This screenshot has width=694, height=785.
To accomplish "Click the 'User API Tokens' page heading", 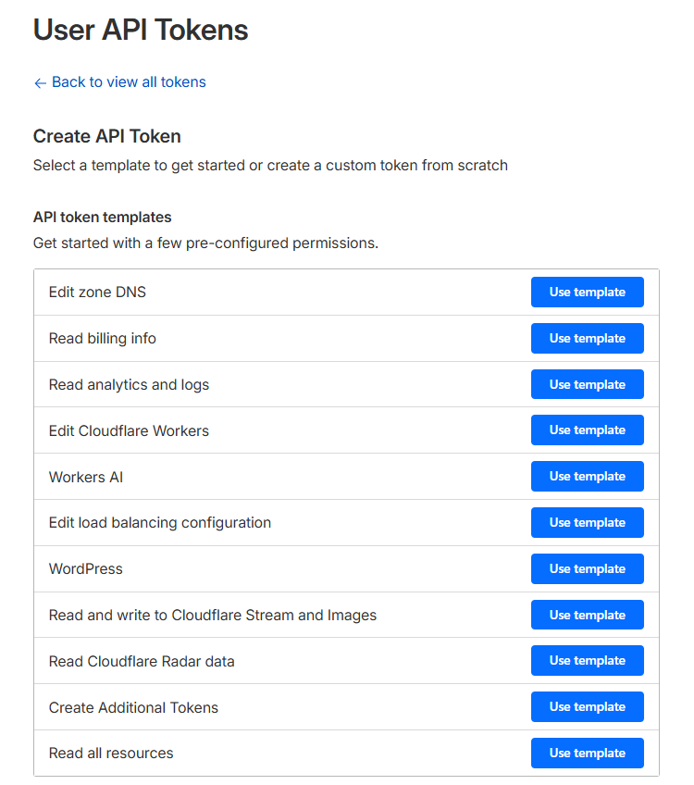I will (x=141, y=31).
